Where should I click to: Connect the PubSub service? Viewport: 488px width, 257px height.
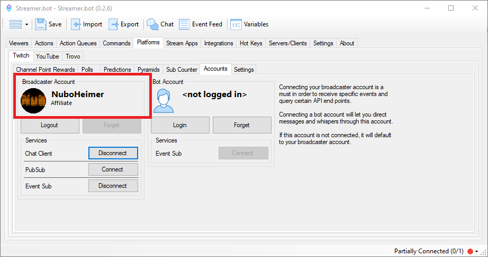113,169
